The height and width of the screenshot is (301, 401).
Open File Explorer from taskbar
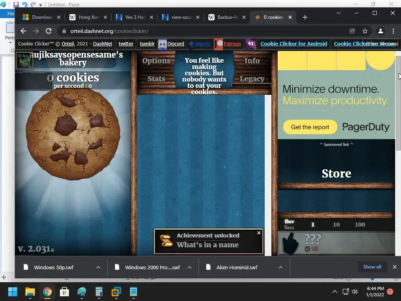tap(30, 292)
